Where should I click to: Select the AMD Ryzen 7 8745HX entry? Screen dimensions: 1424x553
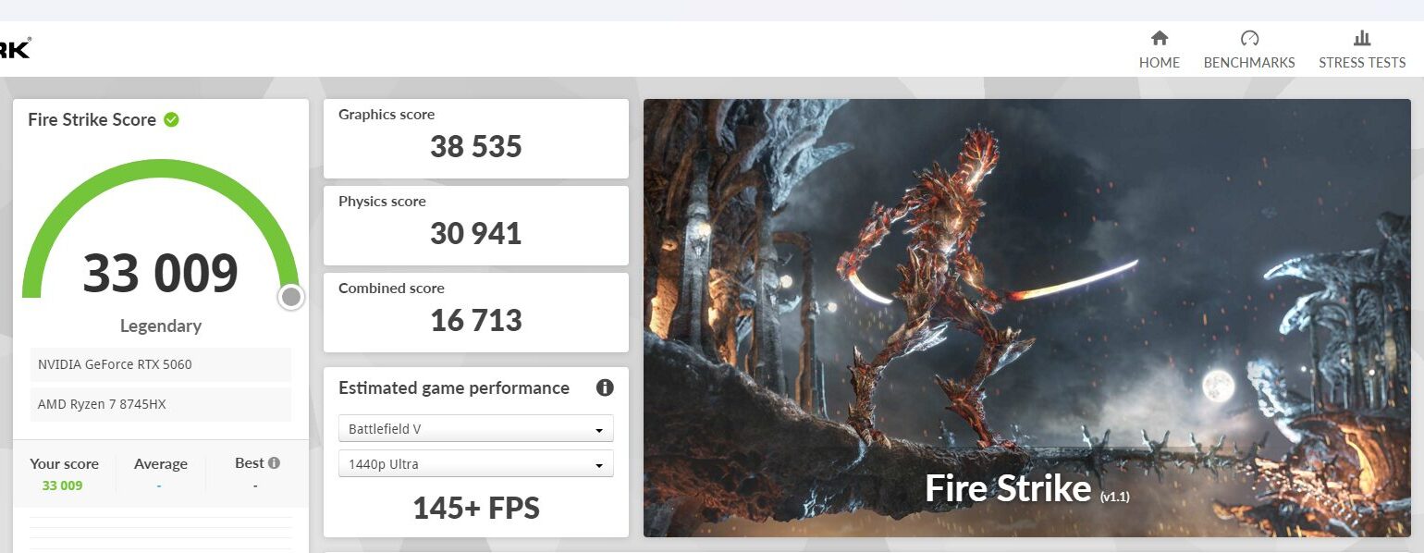[160, 405]
